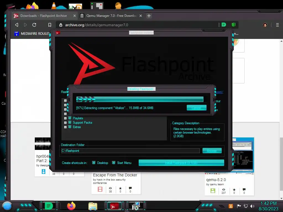Click Flashpoint icon in installer title bar
Viewport: 283px width, 212px height.
(x=58, y=33)
